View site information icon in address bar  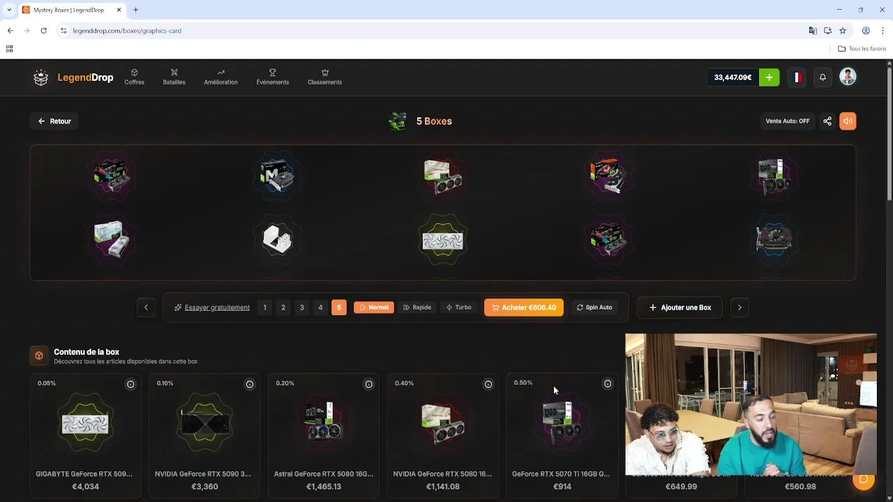pyautogui.click(x=63, y=31)
